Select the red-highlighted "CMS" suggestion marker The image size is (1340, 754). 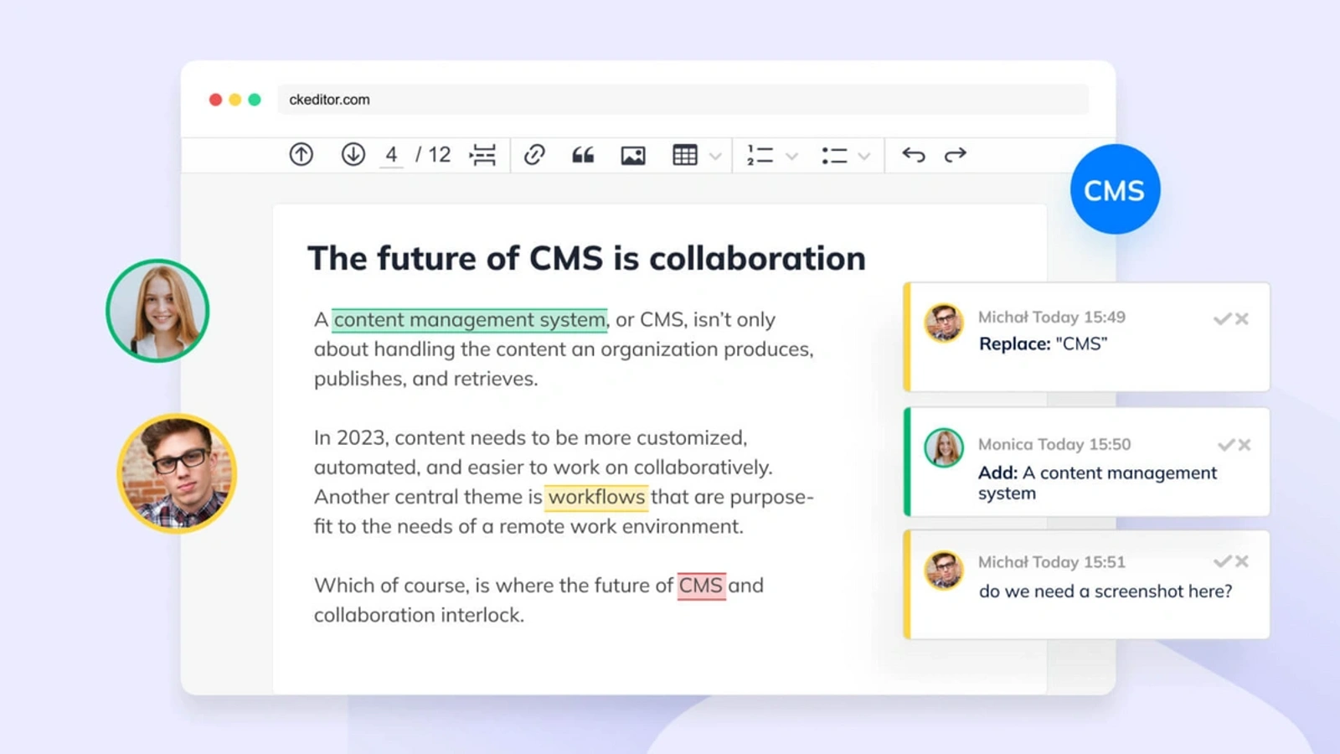(x=701, y=586)
